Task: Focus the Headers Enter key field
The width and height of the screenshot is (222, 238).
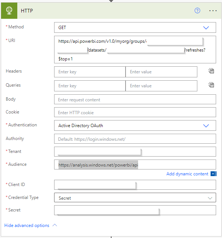Action: (x=89, y=72)
